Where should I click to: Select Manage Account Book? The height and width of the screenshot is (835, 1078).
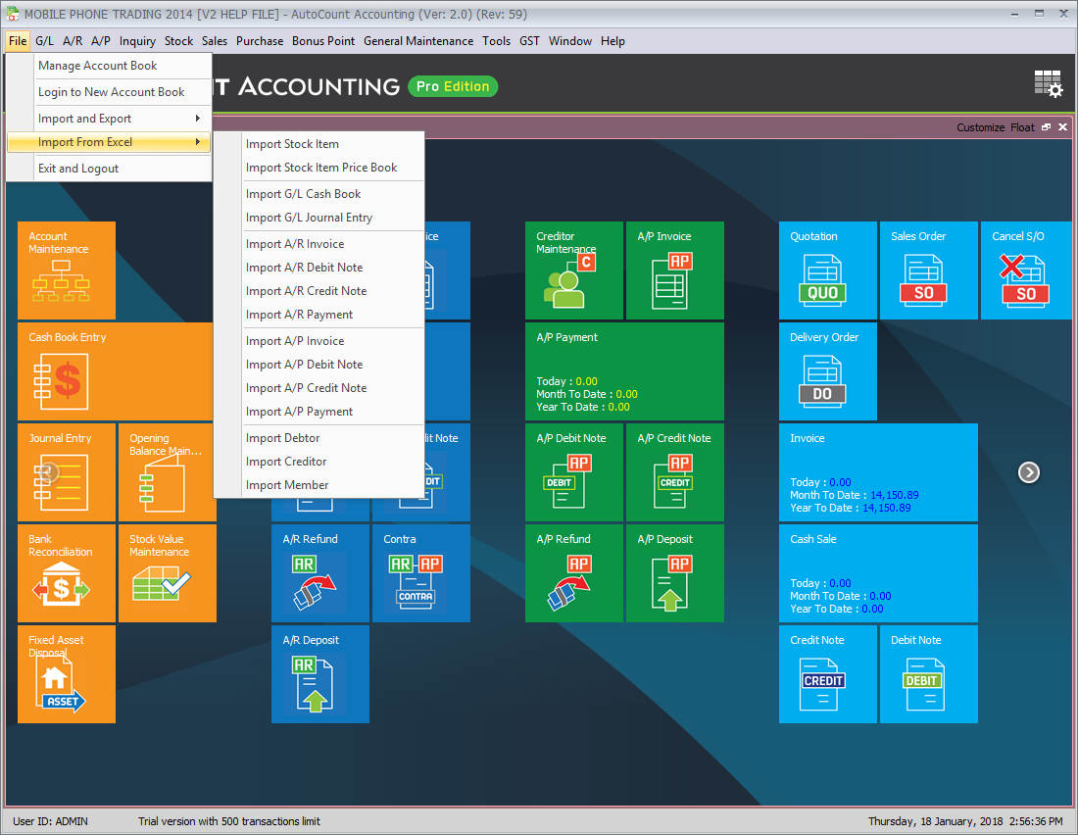(x=110, y=66)
